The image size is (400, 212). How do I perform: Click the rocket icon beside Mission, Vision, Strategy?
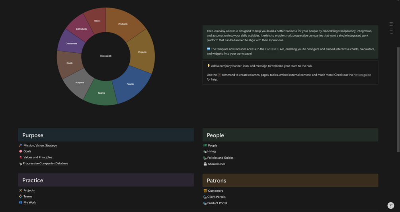pos(21,145)
